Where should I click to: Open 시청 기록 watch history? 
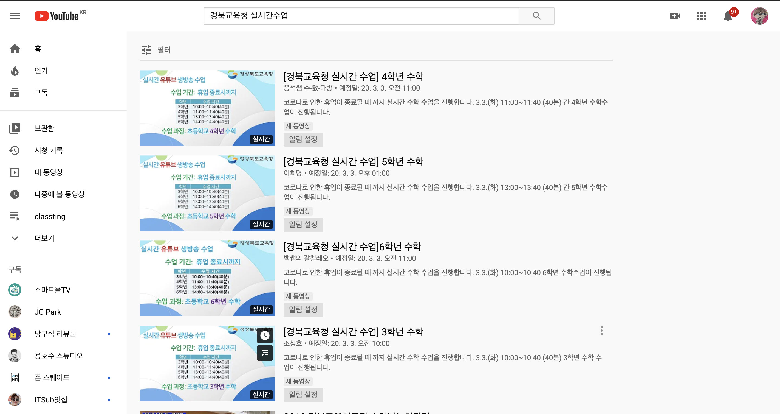[x=49, y=150]
